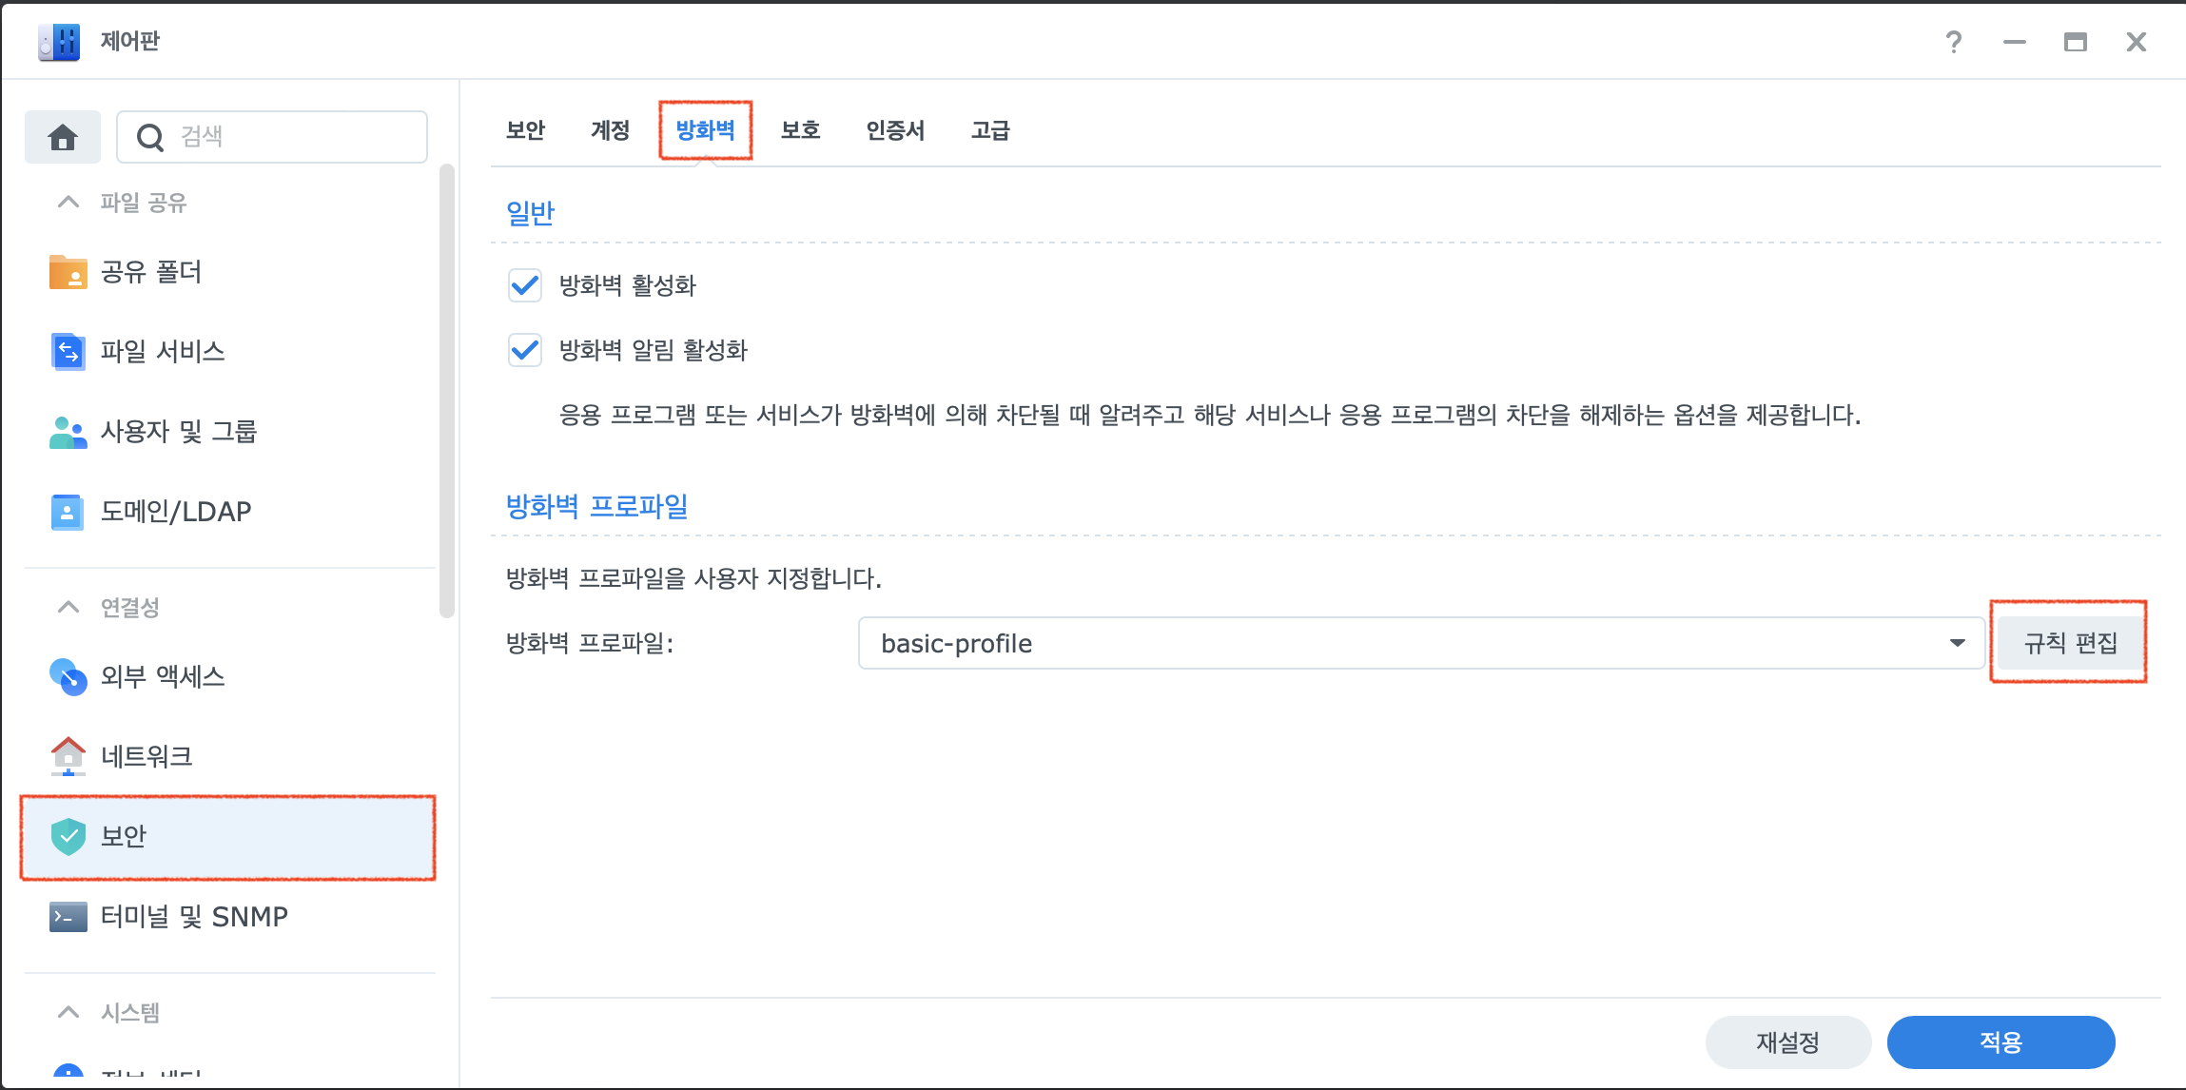Toggle 방화벽 알림 활성화 checkbox

coord(525,350)
